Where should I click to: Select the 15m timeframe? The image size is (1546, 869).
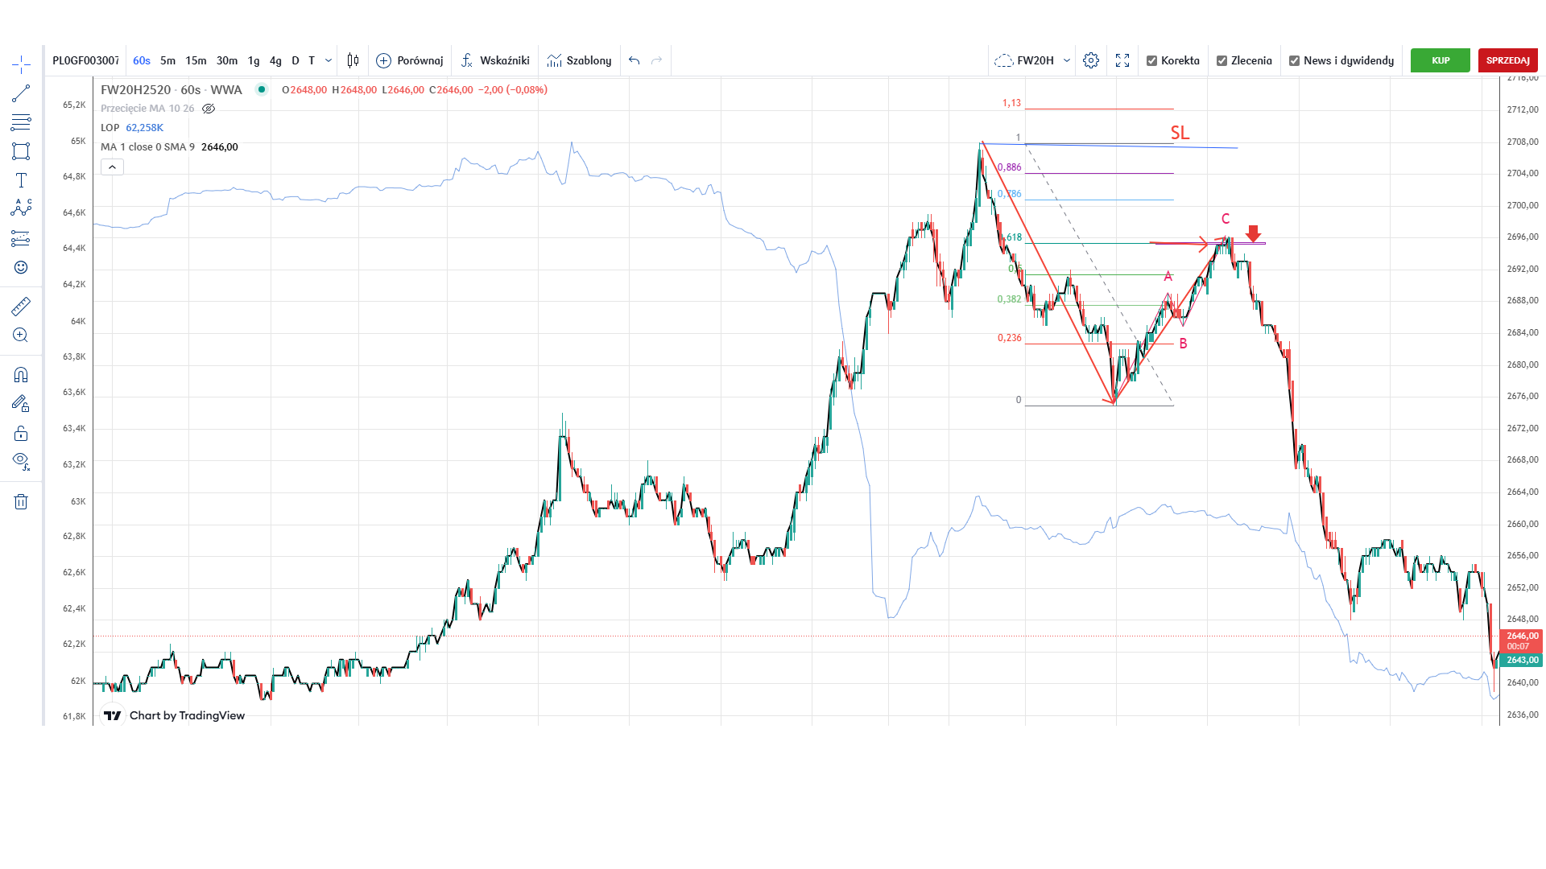(196, 60)
